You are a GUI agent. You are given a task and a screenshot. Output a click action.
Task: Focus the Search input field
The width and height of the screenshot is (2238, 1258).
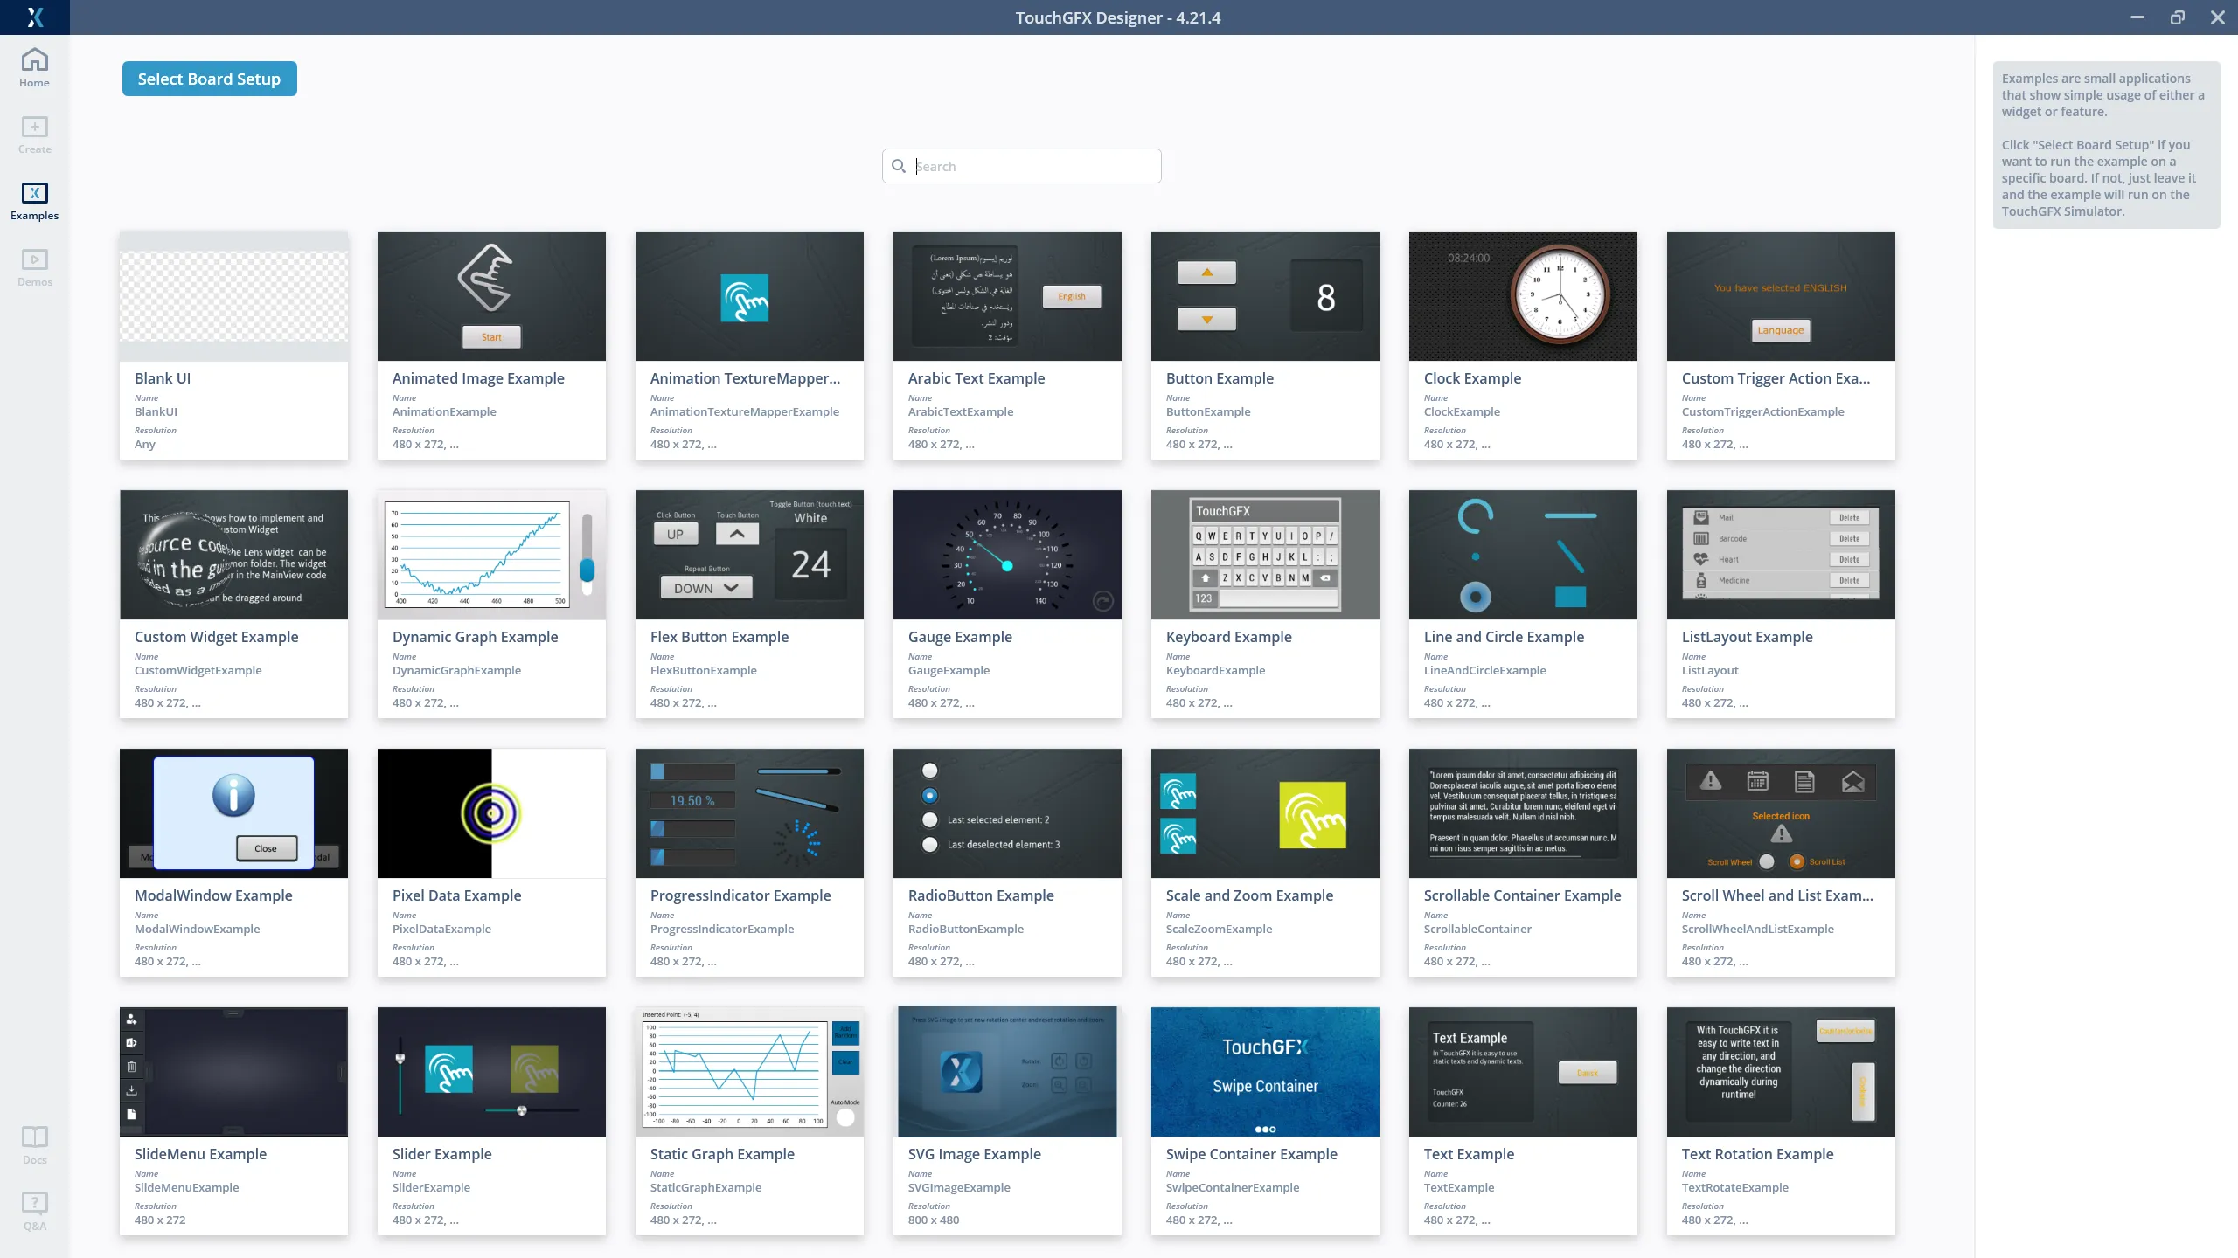(x=1032, y=166)
